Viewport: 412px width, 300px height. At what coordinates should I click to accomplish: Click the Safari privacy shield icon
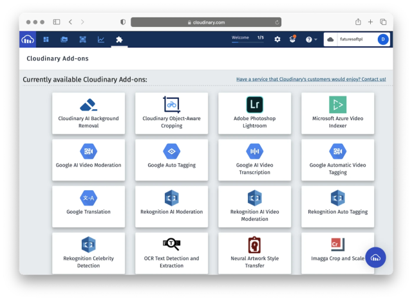click(123, 22)
